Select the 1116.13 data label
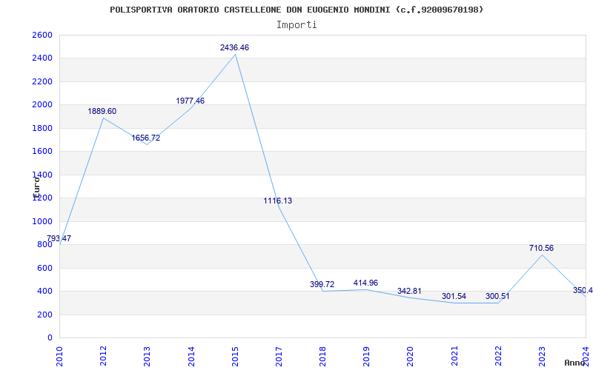This screenshot has width=593, height=370. coord(278,201)
